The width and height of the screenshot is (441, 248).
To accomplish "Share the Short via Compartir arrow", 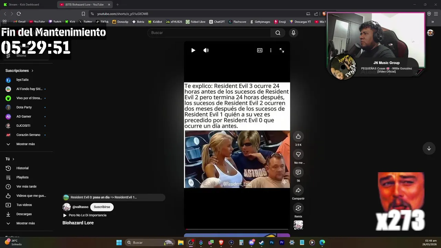I will 298,190.
